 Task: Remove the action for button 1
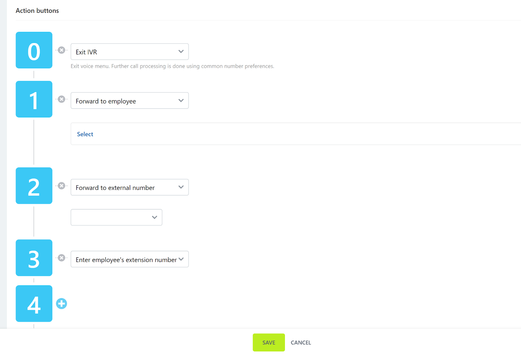[62, 99]
